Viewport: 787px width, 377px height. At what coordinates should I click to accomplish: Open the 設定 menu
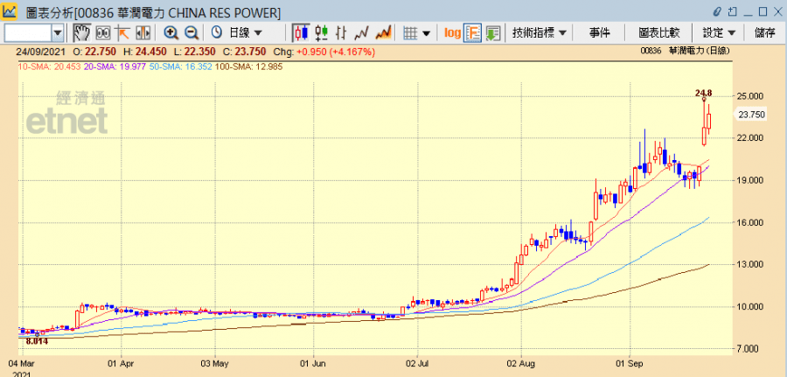point(718,32)
